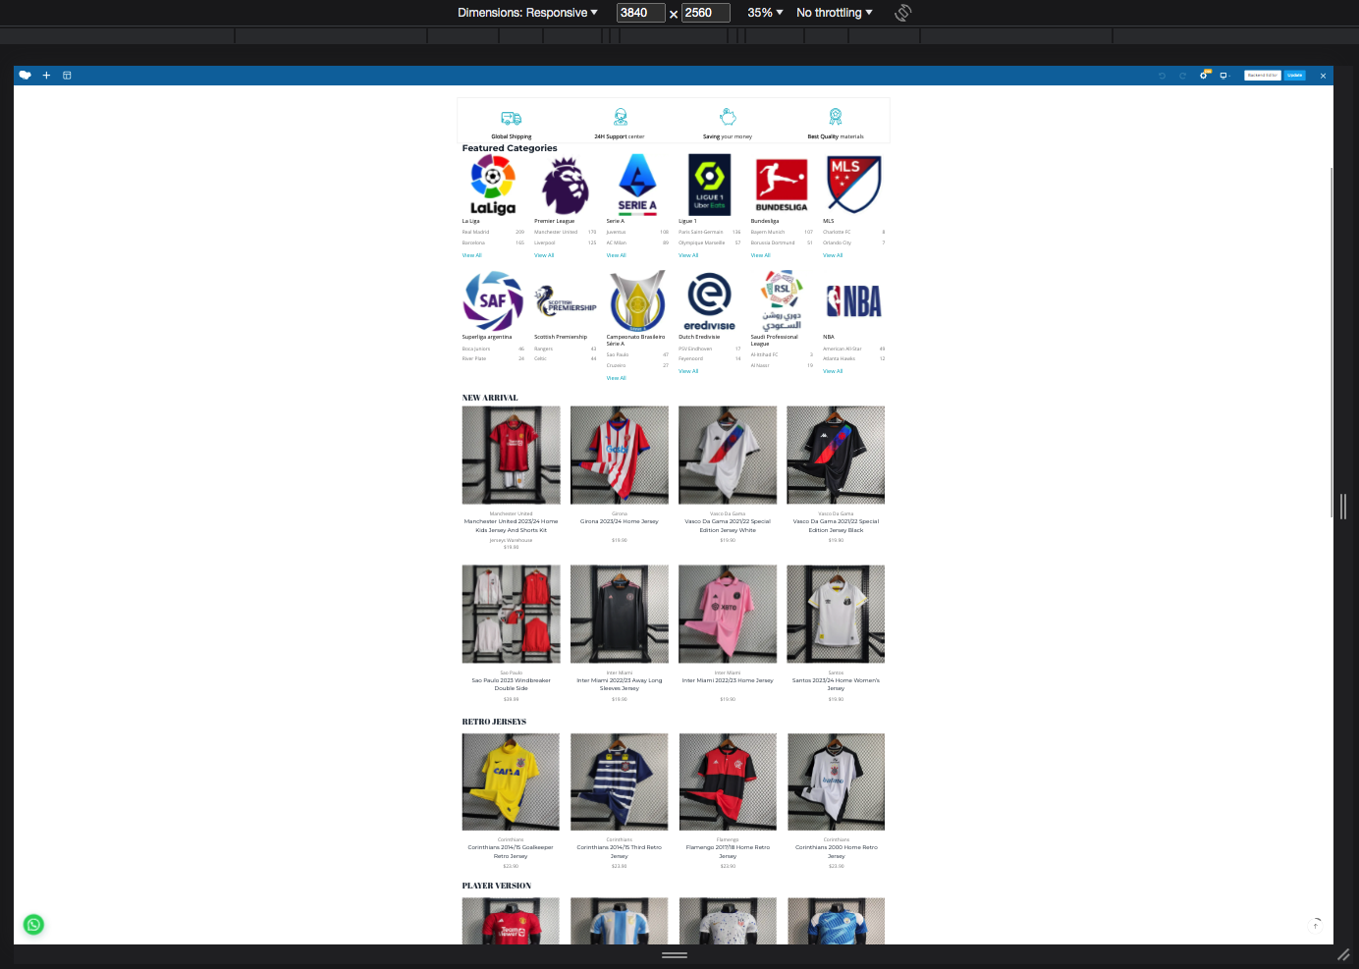Click Corinthians 2000 Home Retro Jersey title
The height and width of the screenshot is (969, 1359).
[837, 851]
